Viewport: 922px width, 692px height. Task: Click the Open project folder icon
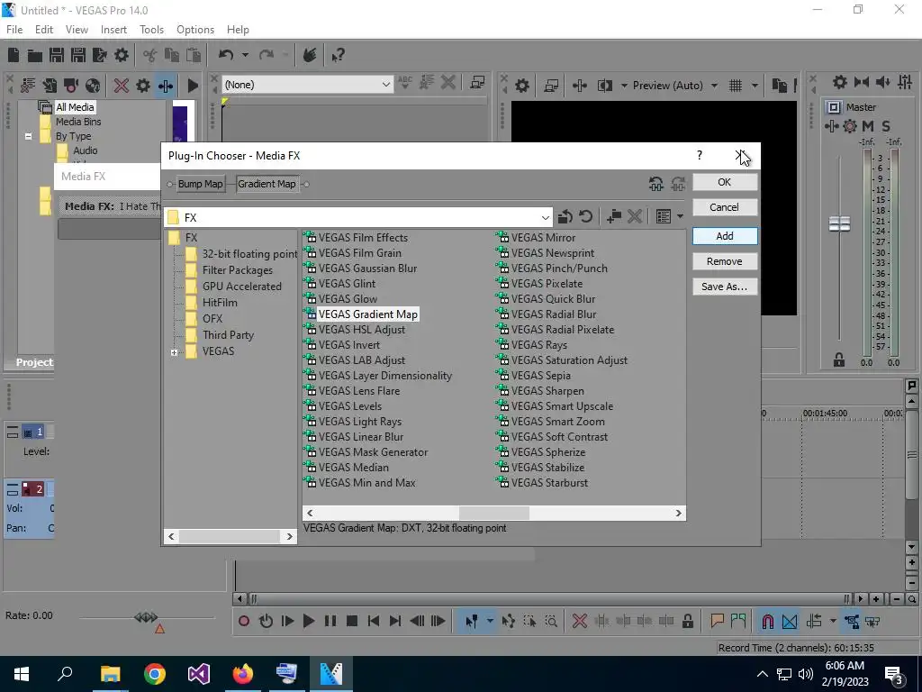[35, 55]
